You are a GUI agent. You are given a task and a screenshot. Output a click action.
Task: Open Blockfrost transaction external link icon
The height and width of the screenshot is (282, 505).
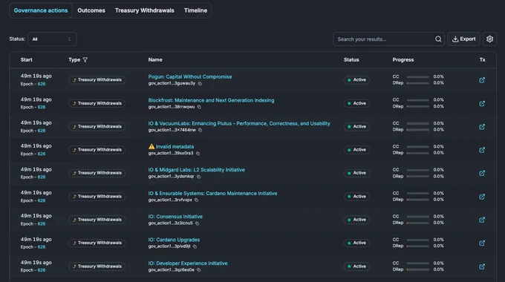(x=482, y=103)
